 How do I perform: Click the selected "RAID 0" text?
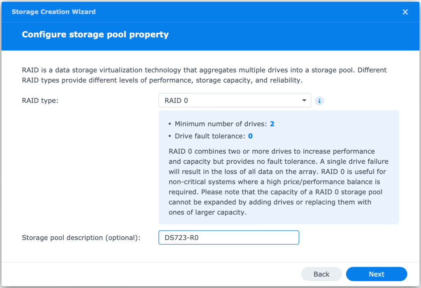pos(176,101)
